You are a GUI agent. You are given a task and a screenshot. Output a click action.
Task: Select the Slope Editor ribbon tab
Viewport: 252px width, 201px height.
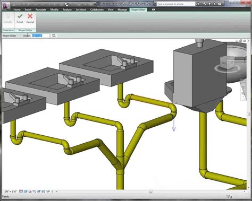[138, 10]
